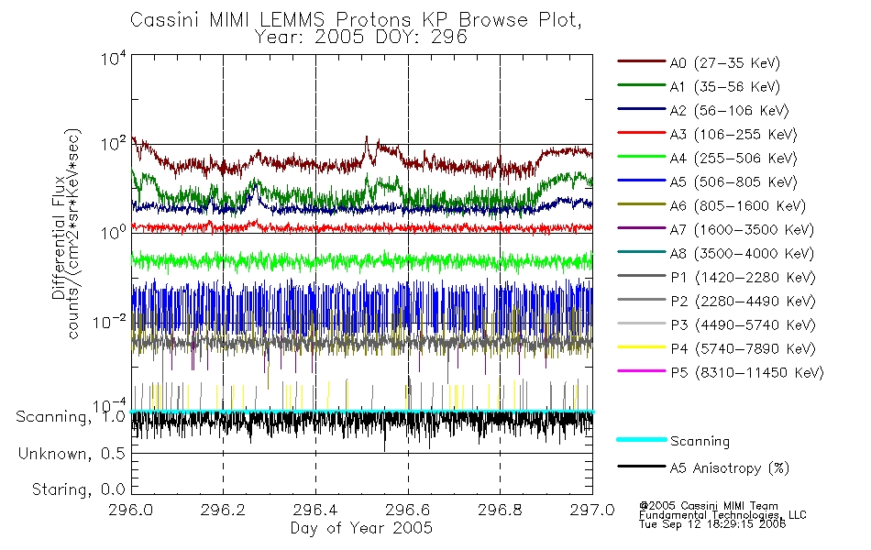Click the A5 Anisotropy (%) legend label
This screenshot has width=871, height=550.
coord(730,468)
